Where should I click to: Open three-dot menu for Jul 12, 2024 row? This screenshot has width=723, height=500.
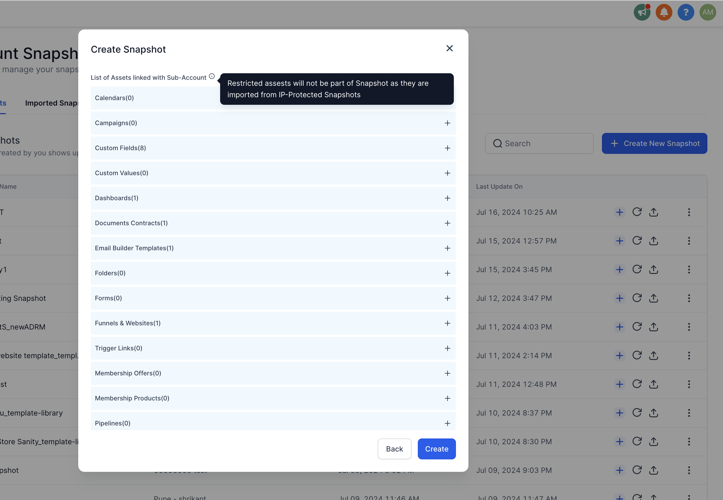coord(689,298)
